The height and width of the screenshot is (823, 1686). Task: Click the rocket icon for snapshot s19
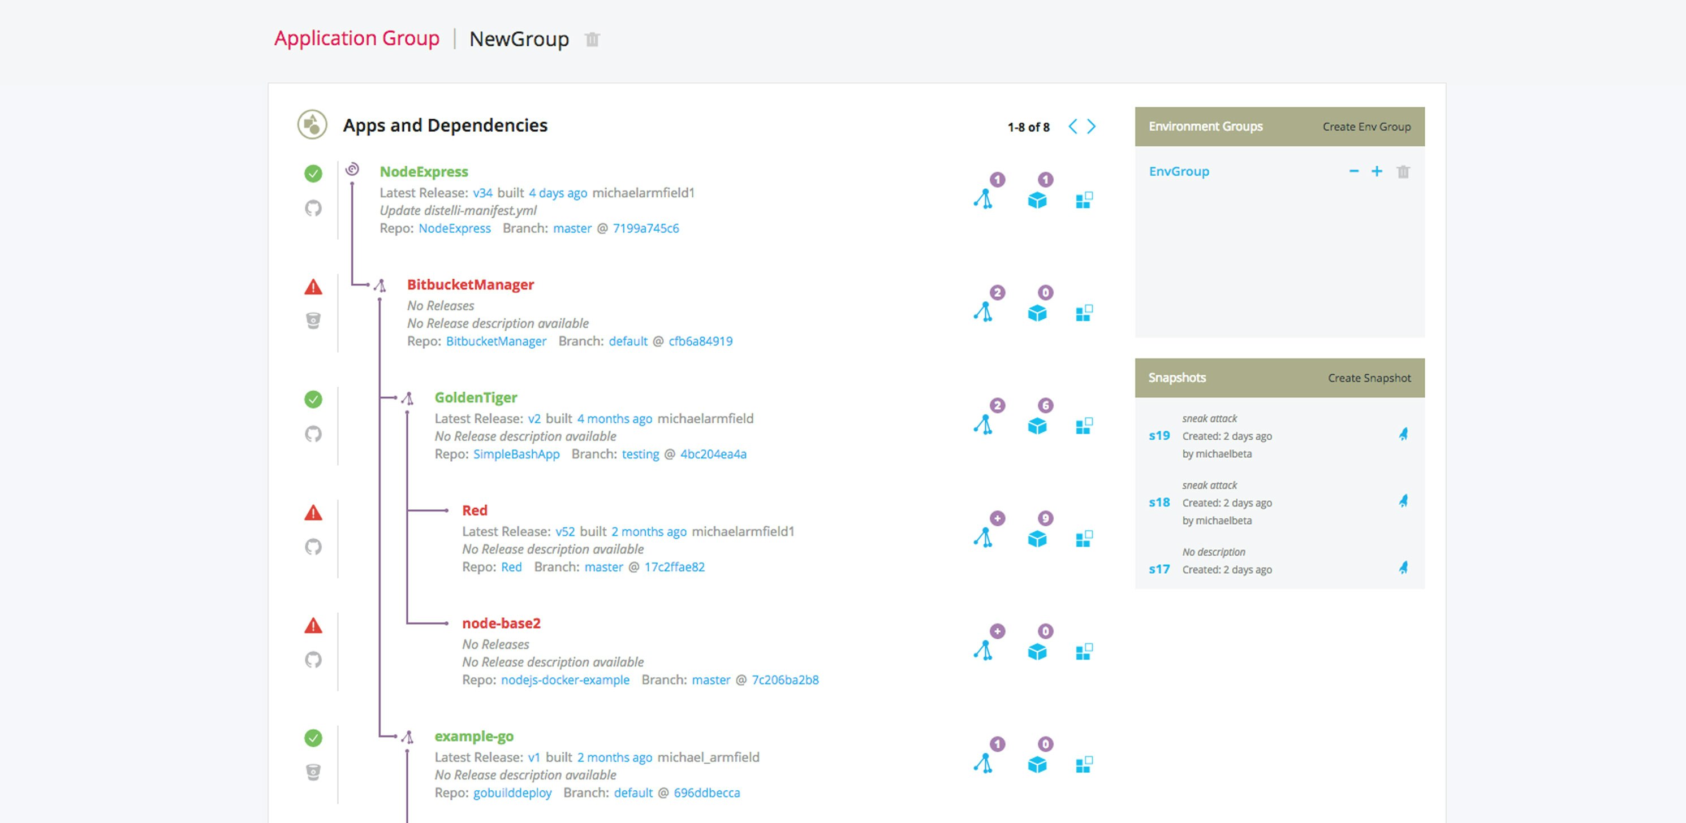click(x=1404, y=435)
